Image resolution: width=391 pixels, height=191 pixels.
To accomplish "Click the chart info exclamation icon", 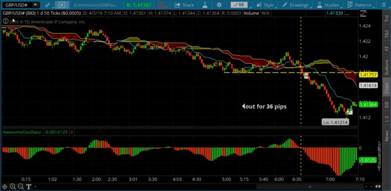I will tap(5, 21).
